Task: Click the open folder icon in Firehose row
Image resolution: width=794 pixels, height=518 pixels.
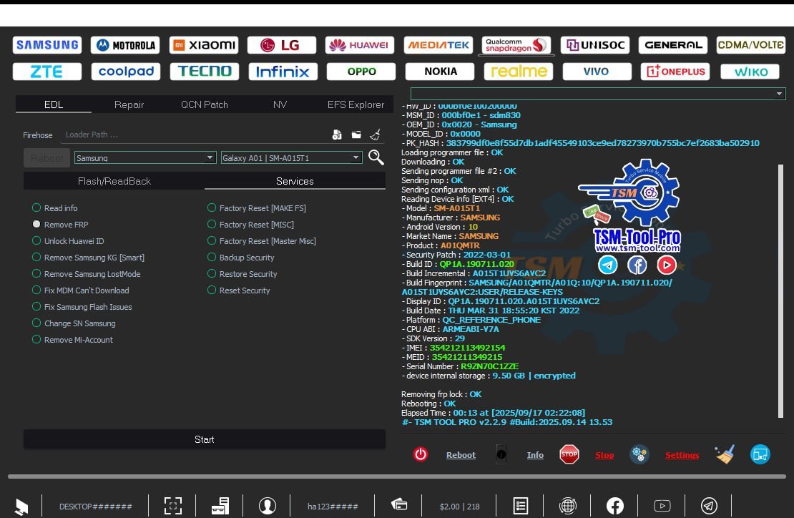Action: pos(356,135)
